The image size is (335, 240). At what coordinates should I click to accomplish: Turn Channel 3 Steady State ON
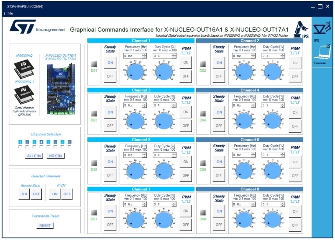(110, 112)
